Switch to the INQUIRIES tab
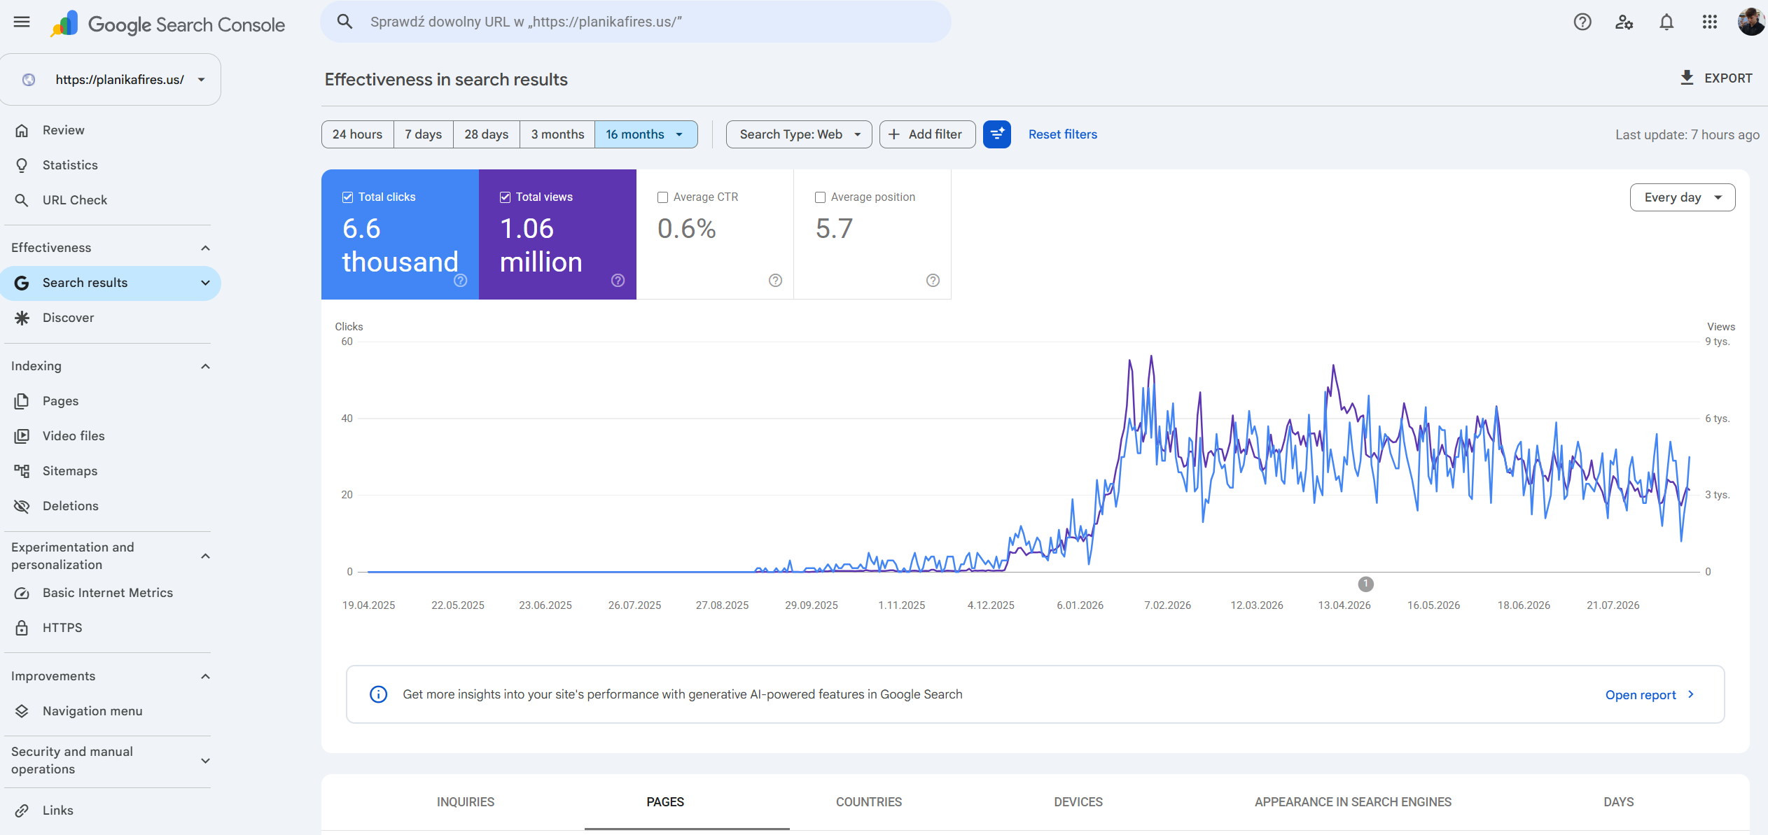Image resolution: width=1768 pixels, height=835 pixels. click(x=466, y=802)
